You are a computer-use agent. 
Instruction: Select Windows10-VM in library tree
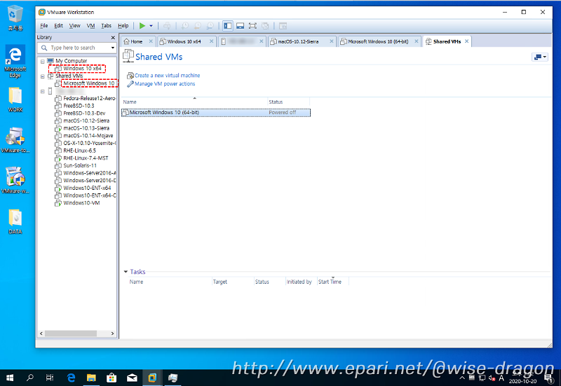tap(81, 203)
